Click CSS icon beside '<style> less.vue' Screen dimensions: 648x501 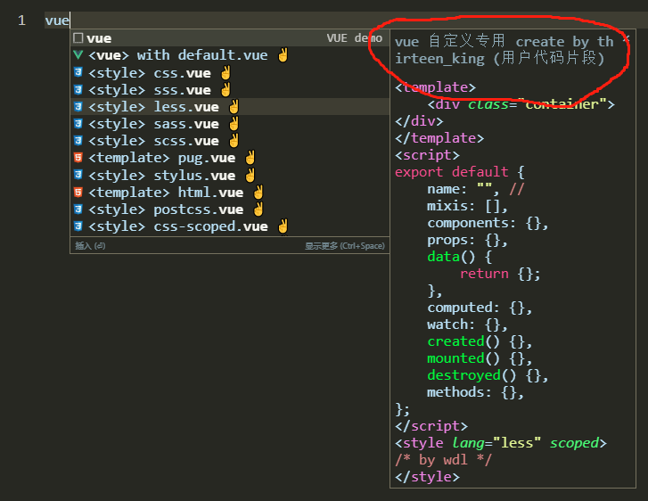(x=78, y=106)
